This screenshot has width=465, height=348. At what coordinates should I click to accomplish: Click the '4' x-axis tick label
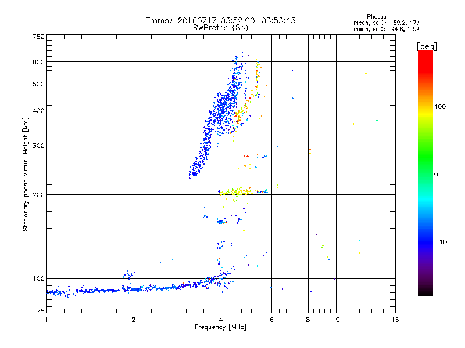pos(221,320)
